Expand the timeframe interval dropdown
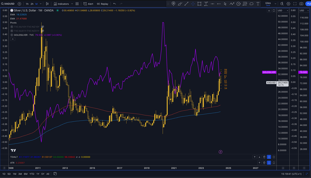 pos(41,4)
